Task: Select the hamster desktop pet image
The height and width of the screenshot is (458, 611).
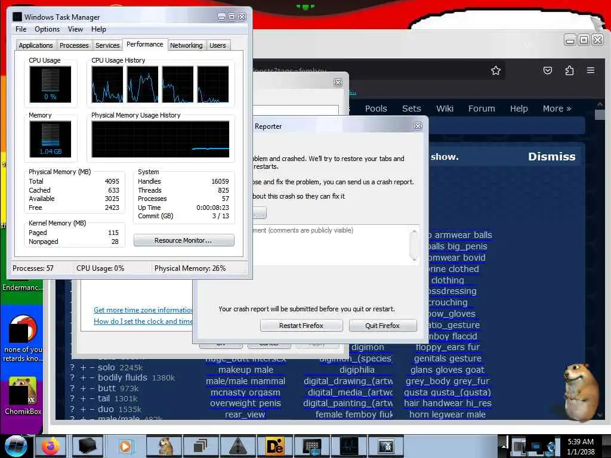Action: click(580, 392)
